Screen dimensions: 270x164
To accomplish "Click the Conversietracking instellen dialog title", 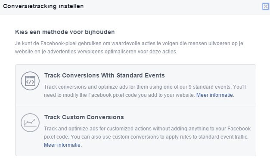I will click(43, 6).
